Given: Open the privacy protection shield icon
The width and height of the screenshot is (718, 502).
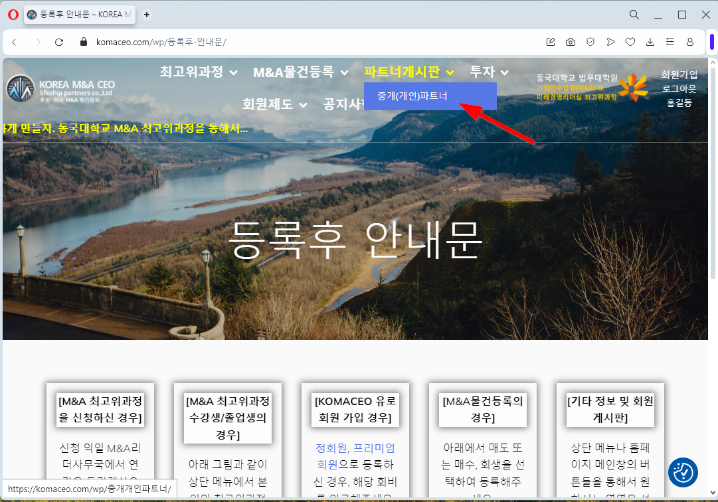Looking at the screenshot, I should pos(590,42).
